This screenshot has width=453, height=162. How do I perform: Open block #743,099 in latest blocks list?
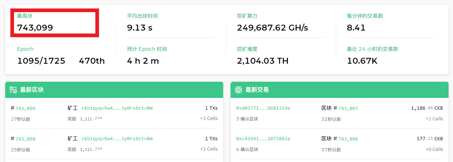(25, 108)
